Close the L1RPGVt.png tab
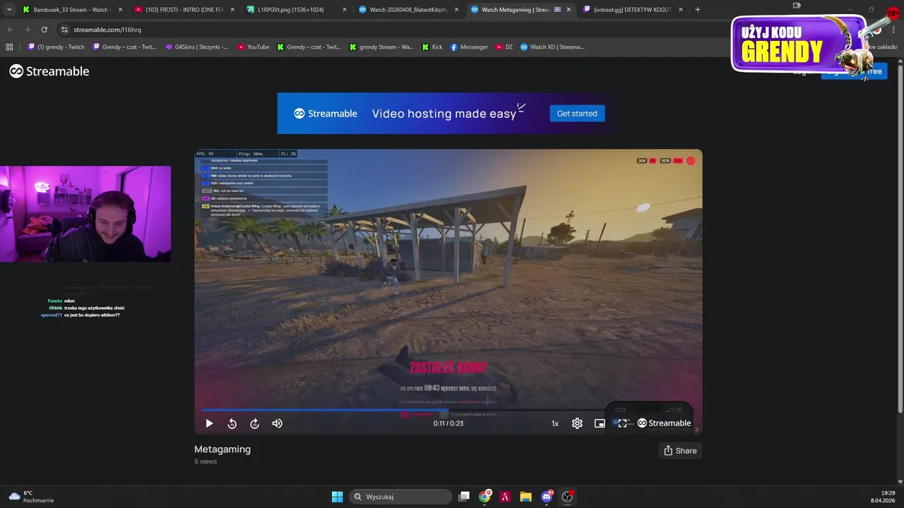904x508 pixels. (x=344, y=10)
